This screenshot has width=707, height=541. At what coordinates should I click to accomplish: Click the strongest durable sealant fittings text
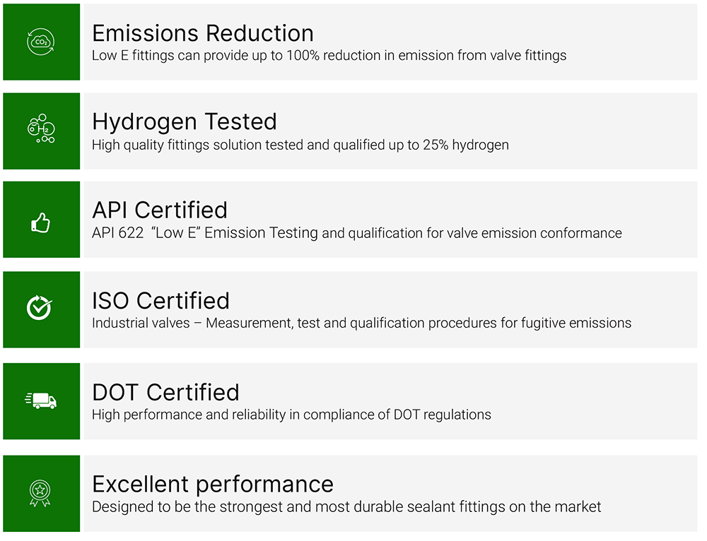coord(346,506)
